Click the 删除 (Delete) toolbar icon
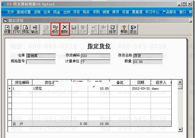This screenshot has width=195, height=138. coord(64,29)
